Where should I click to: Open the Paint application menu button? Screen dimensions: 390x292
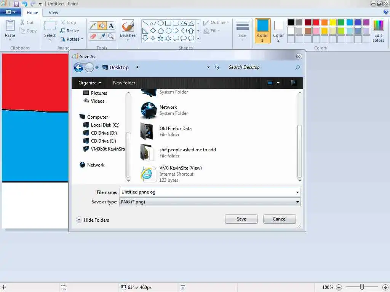pos(10,12)
